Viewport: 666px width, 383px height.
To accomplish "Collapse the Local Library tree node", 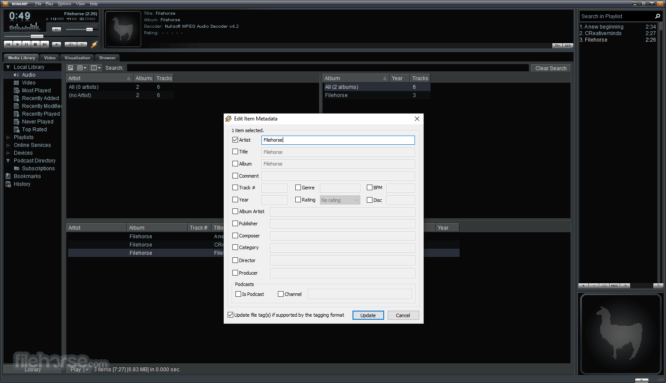I will click(x=8, y=67).
